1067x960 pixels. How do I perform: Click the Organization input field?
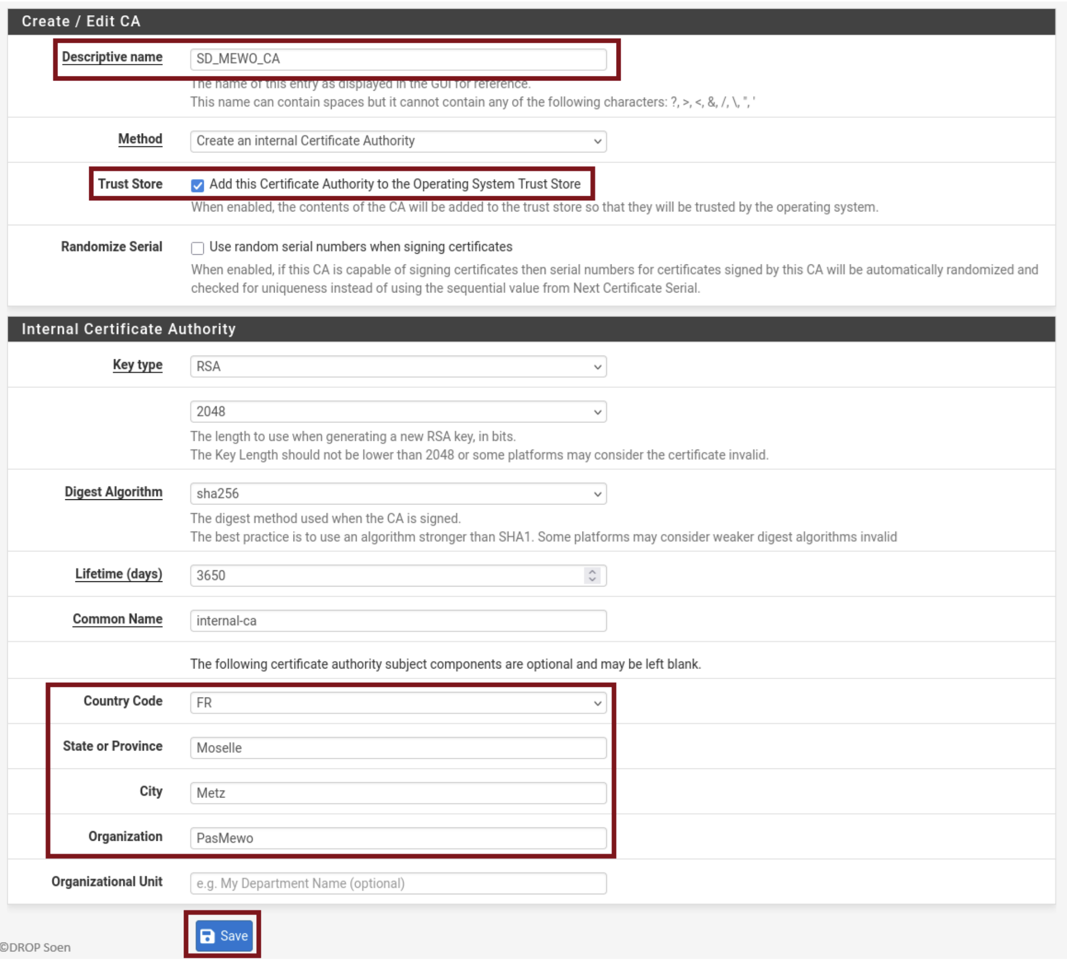click(397, 838)
